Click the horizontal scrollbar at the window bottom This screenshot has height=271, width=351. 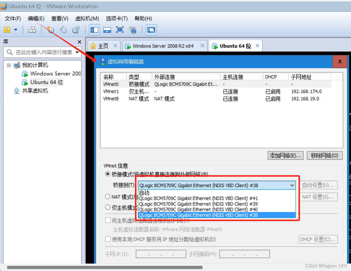105,267
